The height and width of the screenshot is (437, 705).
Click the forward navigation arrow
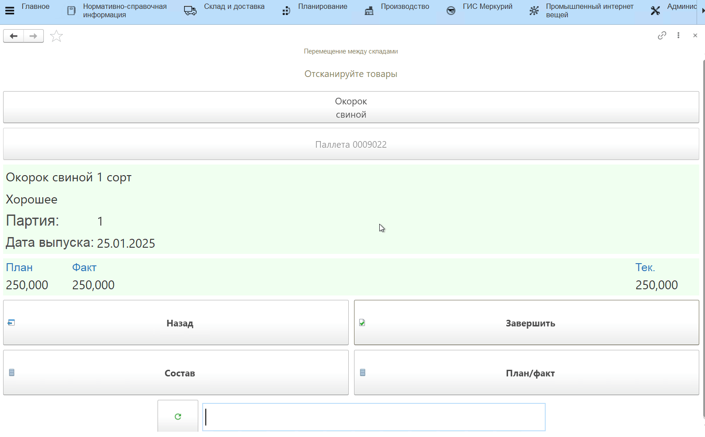point(33,36)
